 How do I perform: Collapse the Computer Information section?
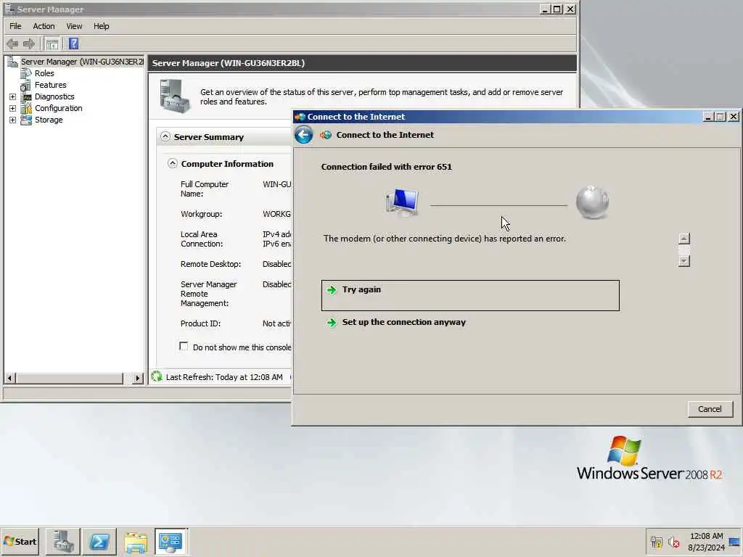173,163
